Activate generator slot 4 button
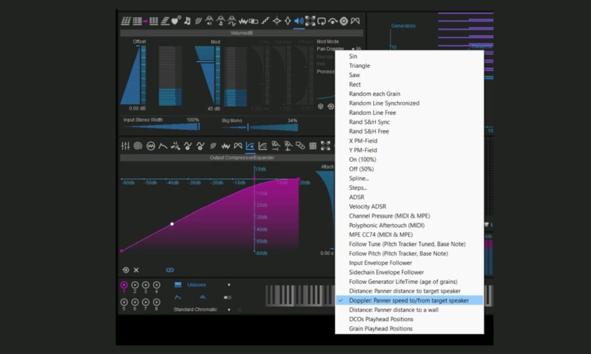Screen dimensions: 591x354 (156, 285)
